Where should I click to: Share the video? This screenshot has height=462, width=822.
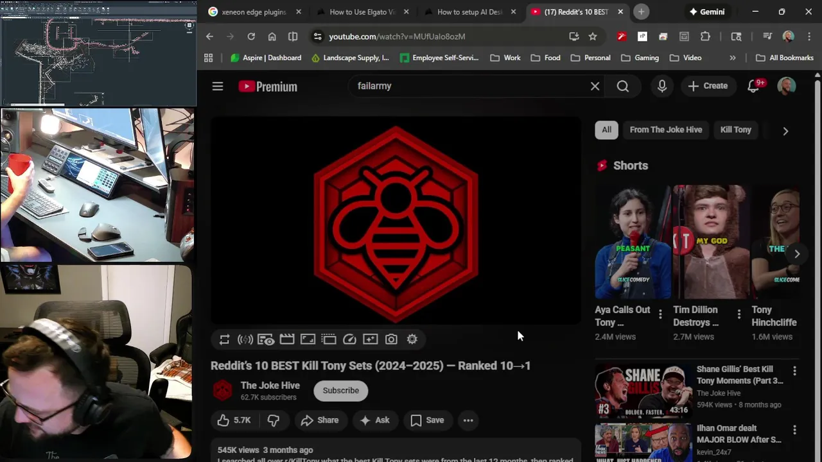(x=320, y=420)
